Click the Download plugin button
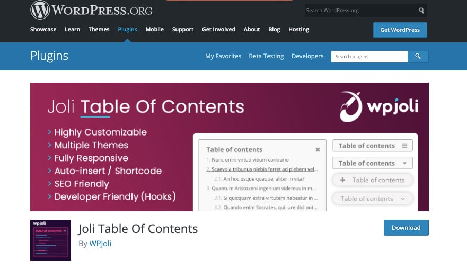 coord(406,228)
